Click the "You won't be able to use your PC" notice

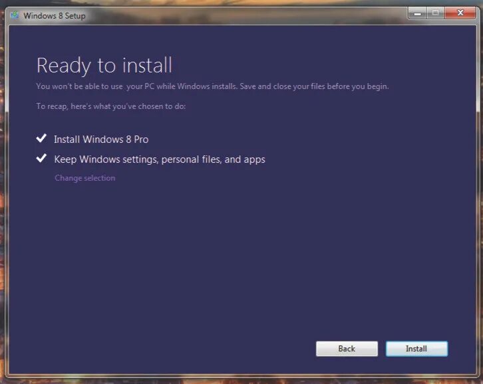212,86
